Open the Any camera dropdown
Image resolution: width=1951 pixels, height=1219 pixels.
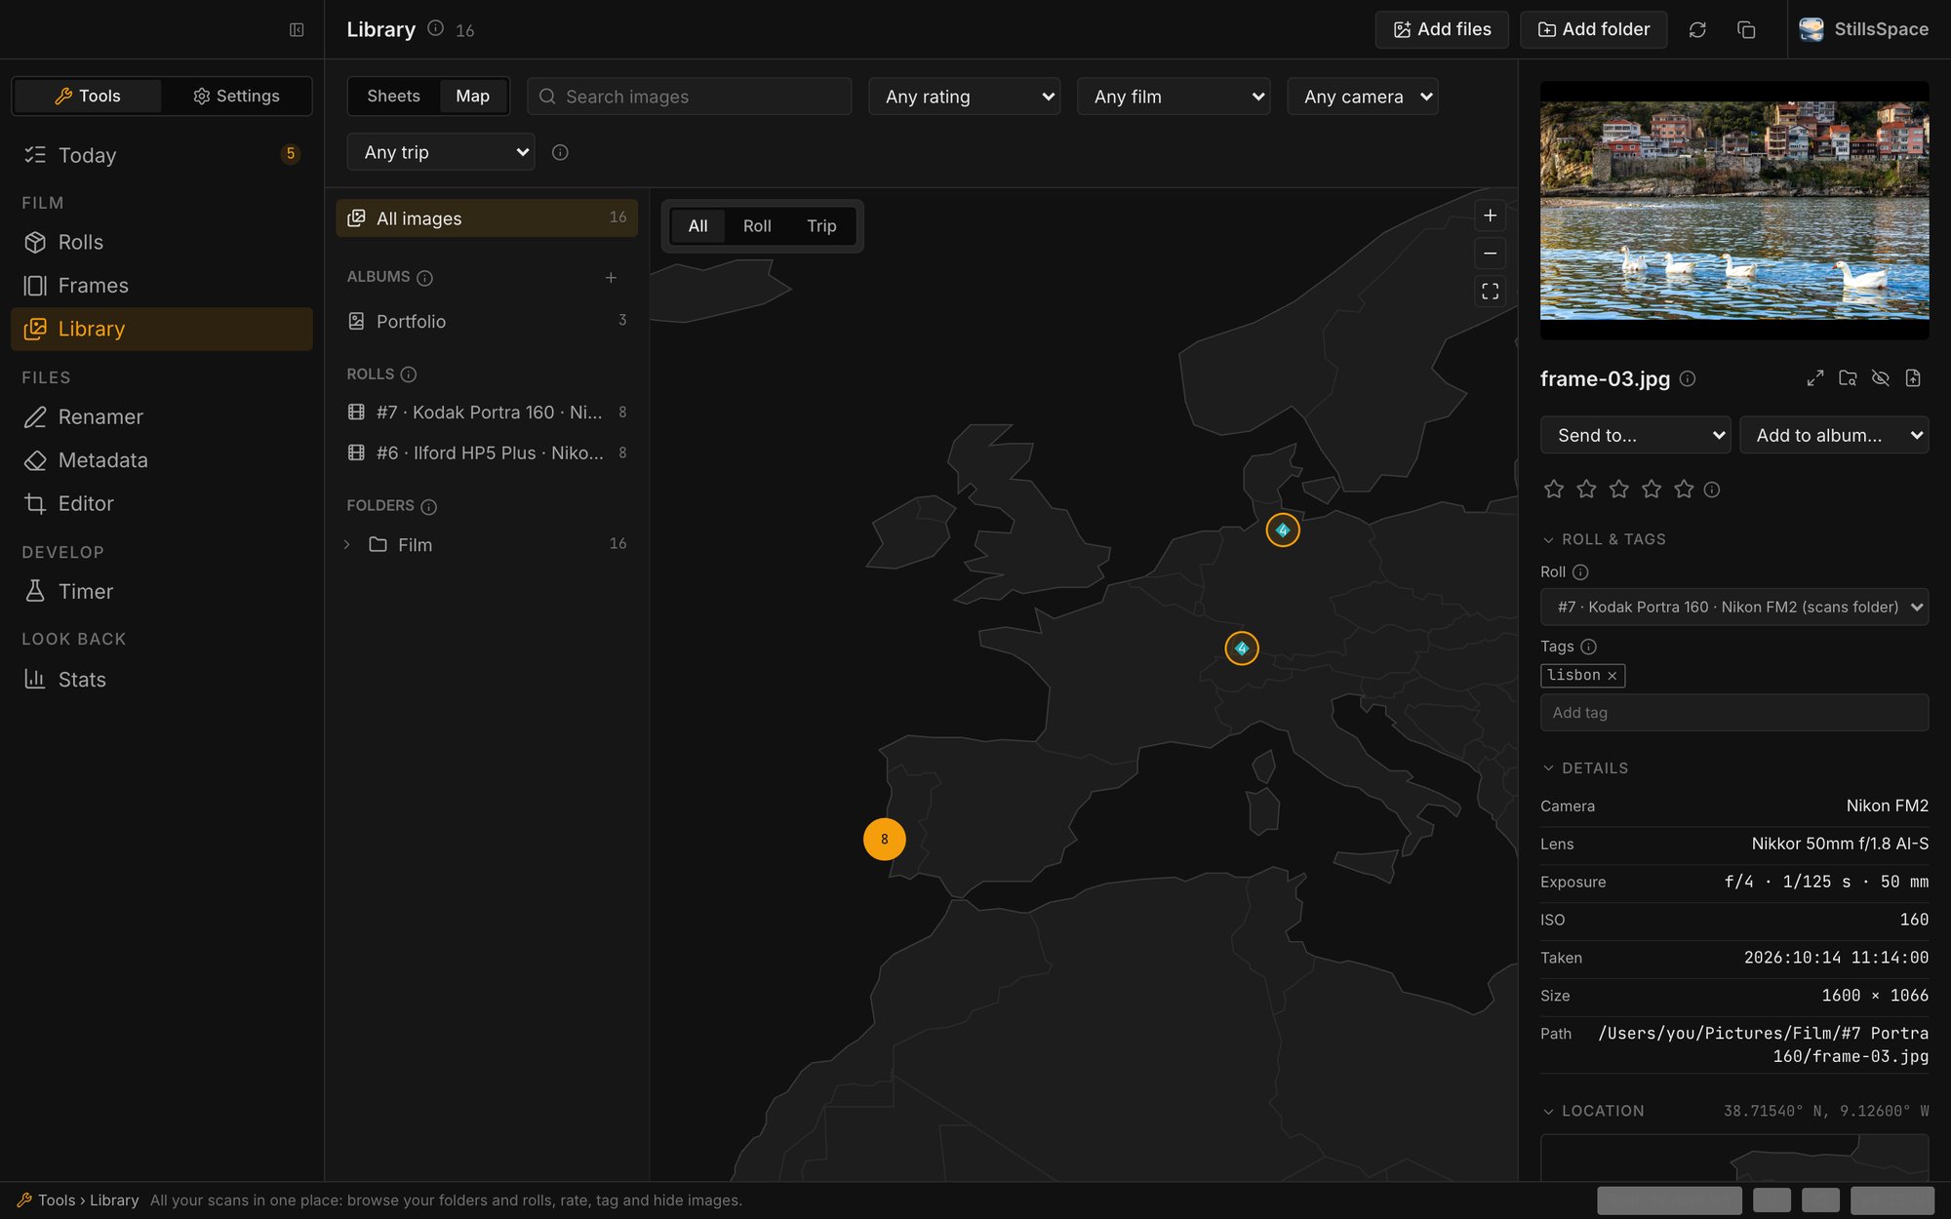[1362, 97]
